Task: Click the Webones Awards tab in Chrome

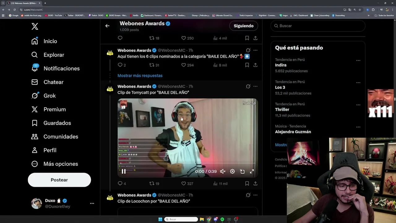Action: pos(24,3)
